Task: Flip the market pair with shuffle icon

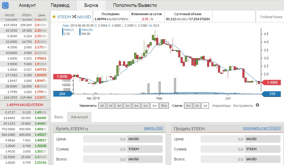Action: (74, 17)
